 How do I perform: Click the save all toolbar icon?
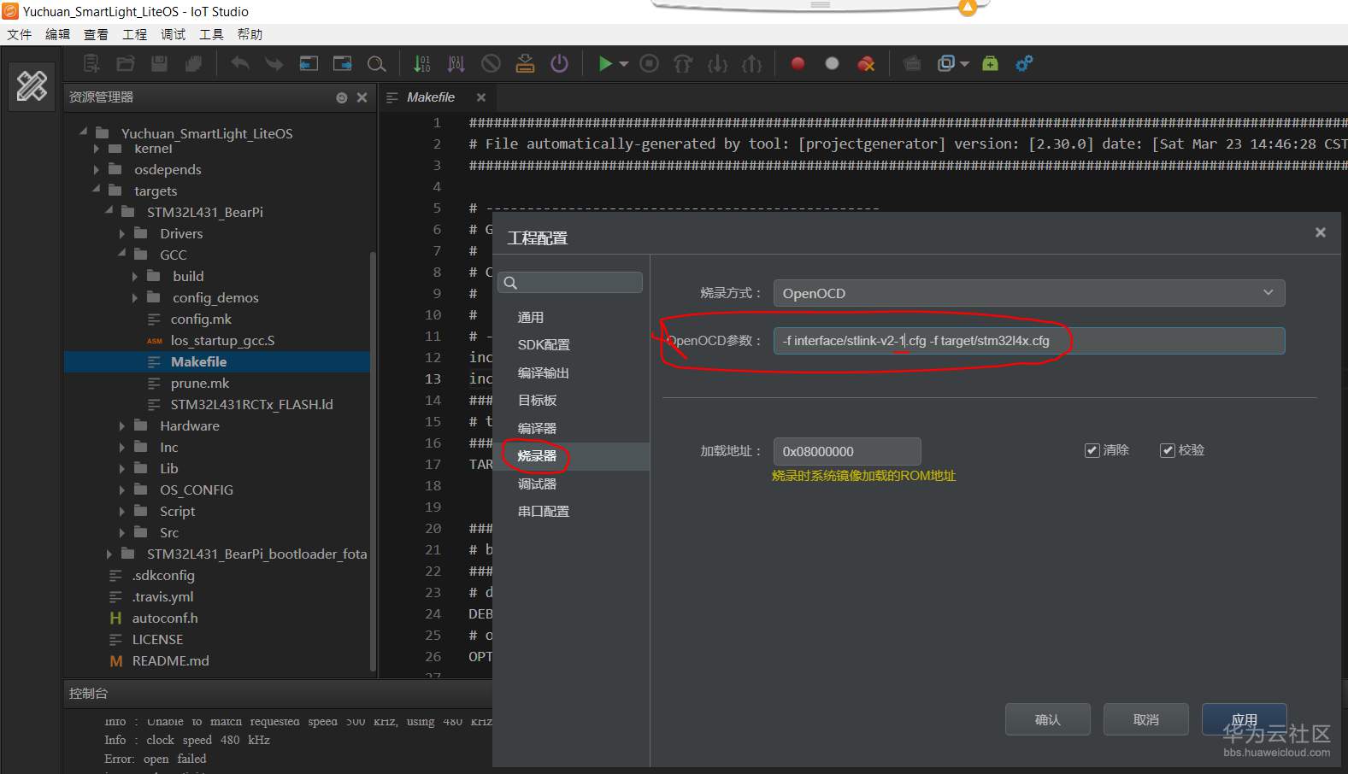pos(193,63)
